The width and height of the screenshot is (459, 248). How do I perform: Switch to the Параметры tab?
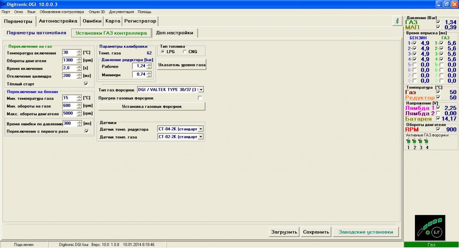pos(18,21)
